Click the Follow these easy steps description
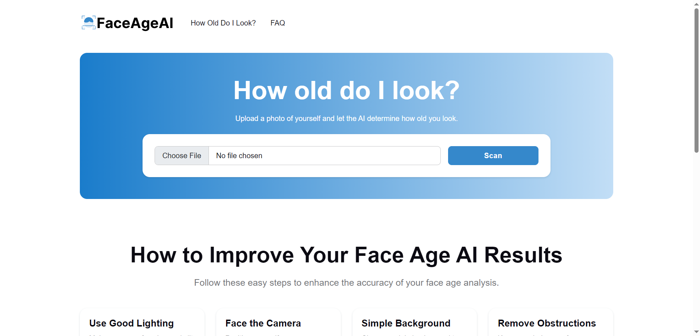Image resolution: width=700 pixels, height=336 pixels. [346, 283]
